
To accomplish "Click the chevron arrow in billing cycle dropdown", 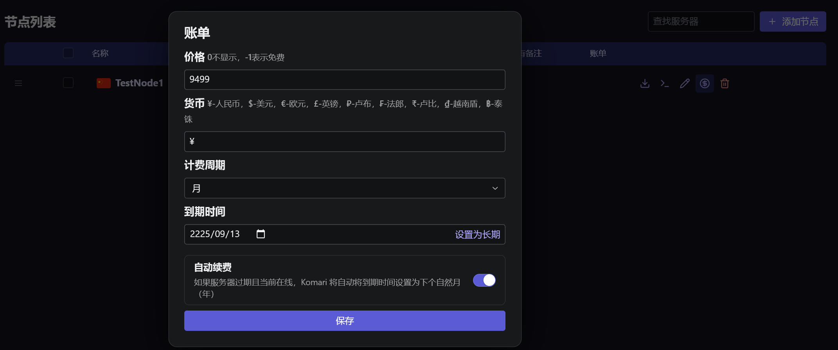I will 495,188.
